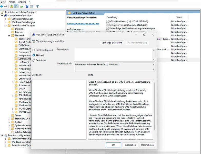Screen dimensions: 201x154
Task: Click the dialog title bar policy icon
Action: tap(34, 35)
